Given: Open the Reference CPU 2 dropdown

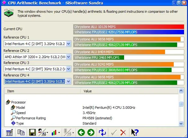Looking at the screenshot, I should click(69, 57).
